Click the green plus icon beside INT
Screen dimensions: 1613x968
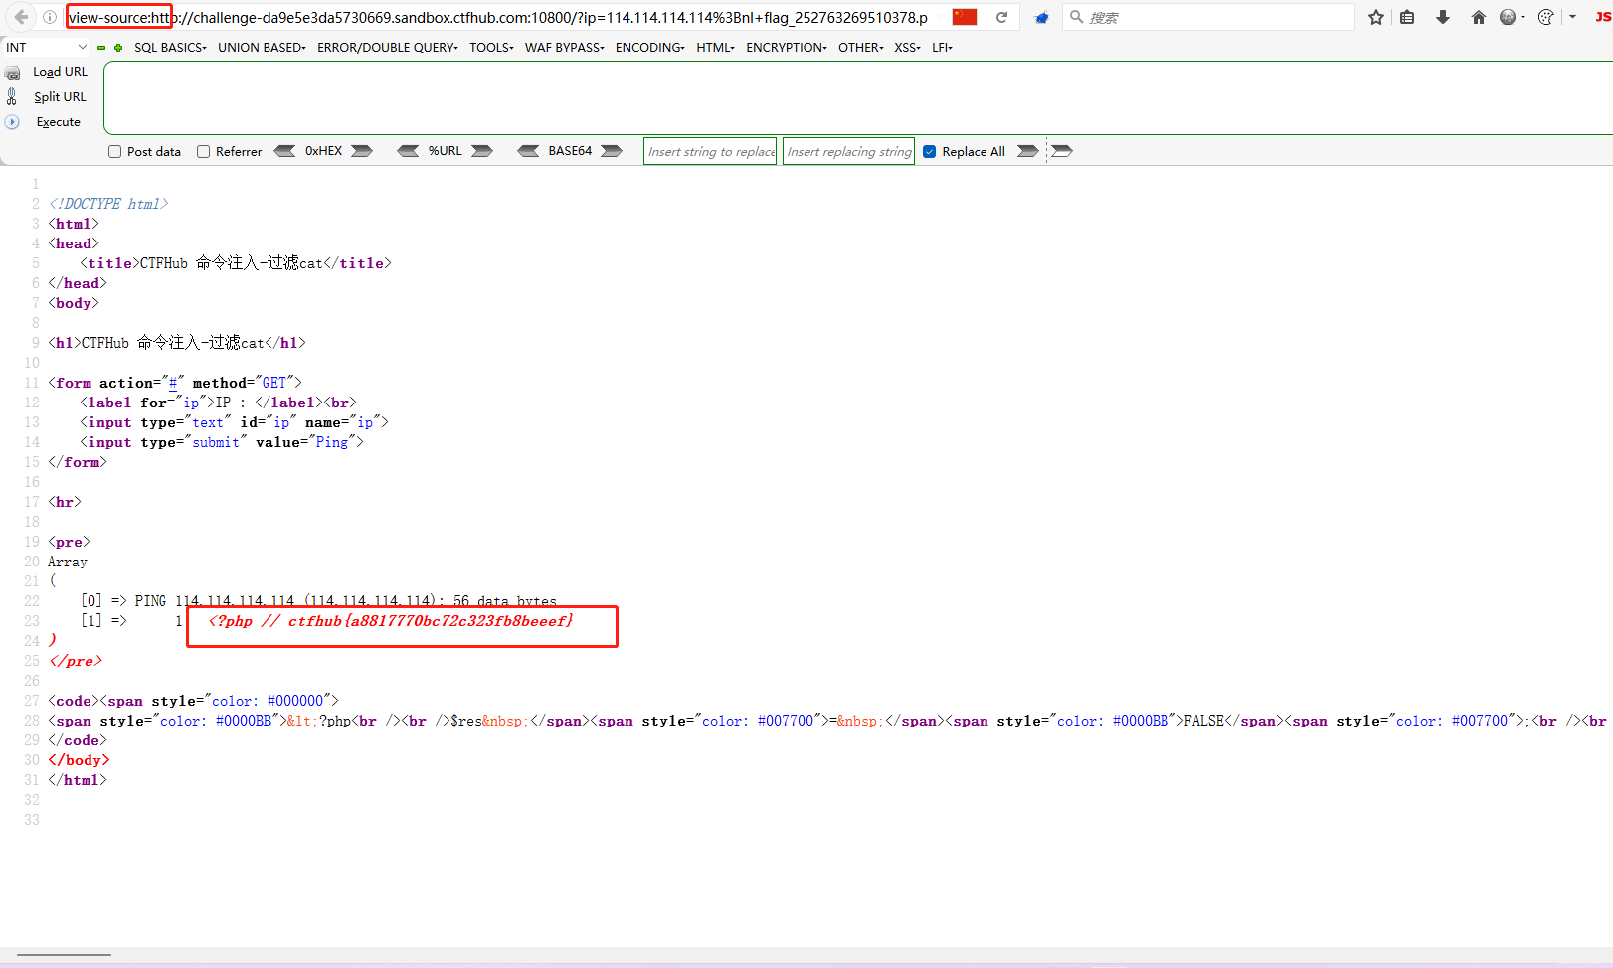pos(117,47)
